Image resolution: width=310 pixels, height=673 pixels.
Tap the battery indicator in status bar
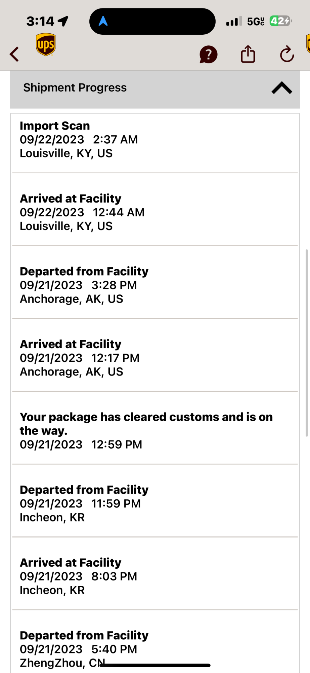pos(280,21)
